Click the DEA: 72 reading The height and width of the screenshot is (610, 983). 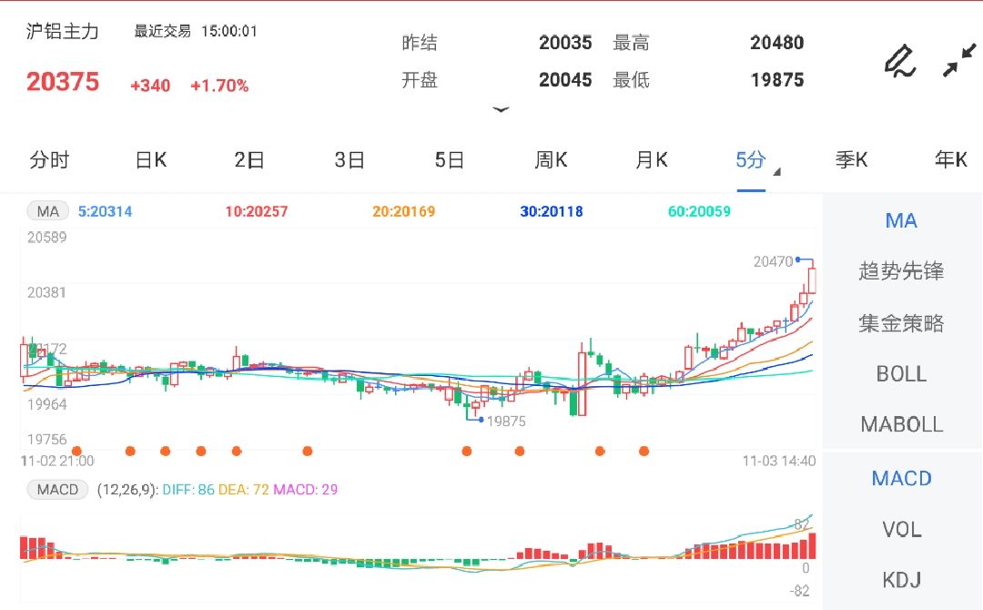pyautogui.click(x=243, y=490)
